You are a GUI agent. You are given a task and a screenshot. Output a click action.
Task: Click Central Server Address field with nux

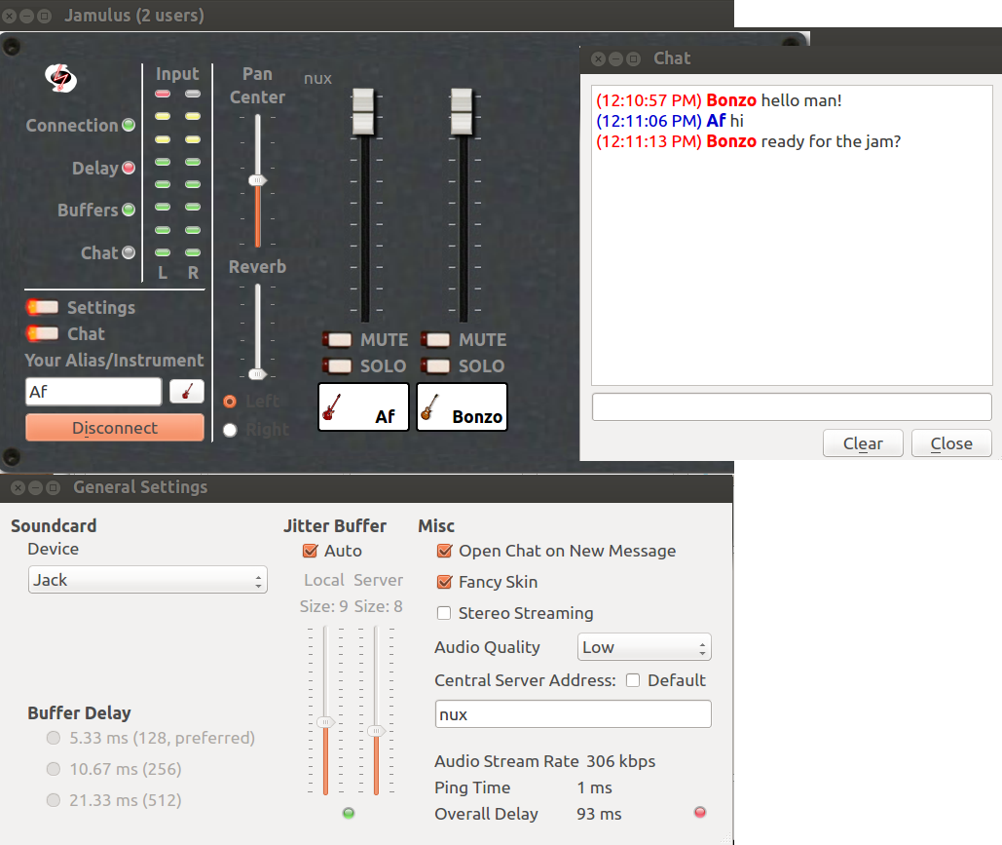point(574,713)
